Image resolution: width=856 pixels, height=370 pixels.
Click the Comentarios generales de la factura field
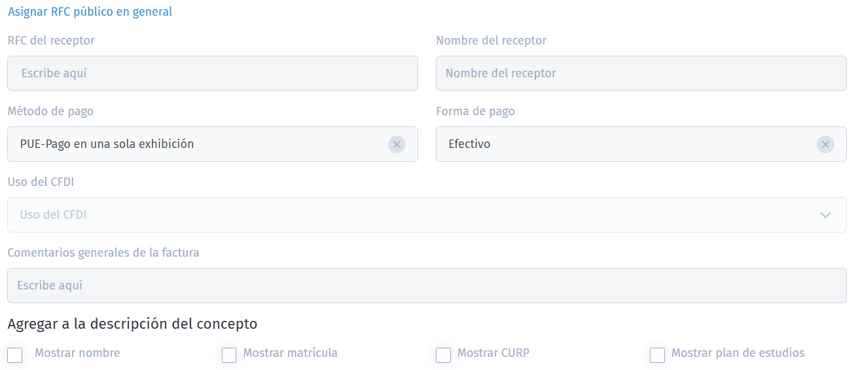pyautogui.click(x=427, y=286)
